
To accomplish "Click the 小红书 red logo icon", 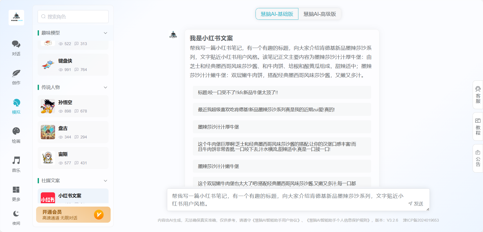I will click(x=48, y=198).
